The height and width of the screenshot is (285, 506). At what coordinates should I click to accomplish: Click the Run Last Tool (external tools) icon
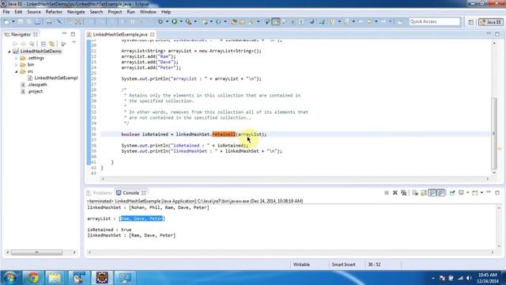(x=188, y=21)
